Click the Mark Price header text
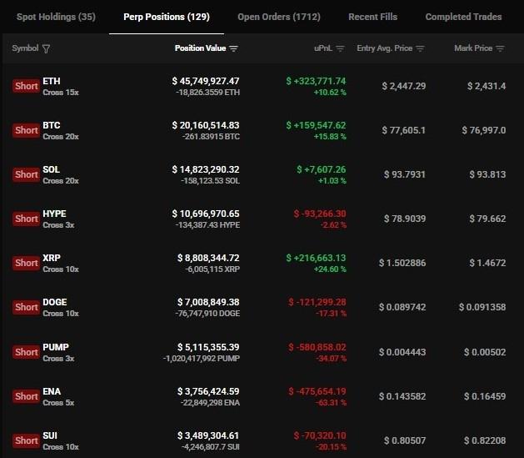The width and height of the screenshot is (524, 458). click(x=473, y=48)
